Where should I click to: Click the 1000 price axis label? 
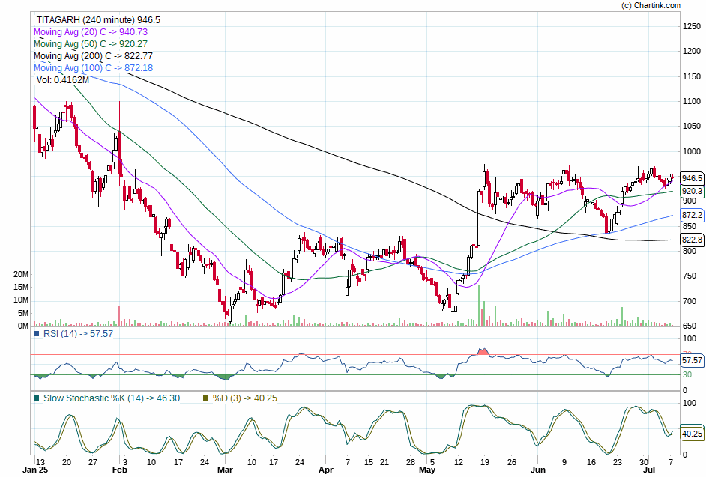click(x=692, y=152)
